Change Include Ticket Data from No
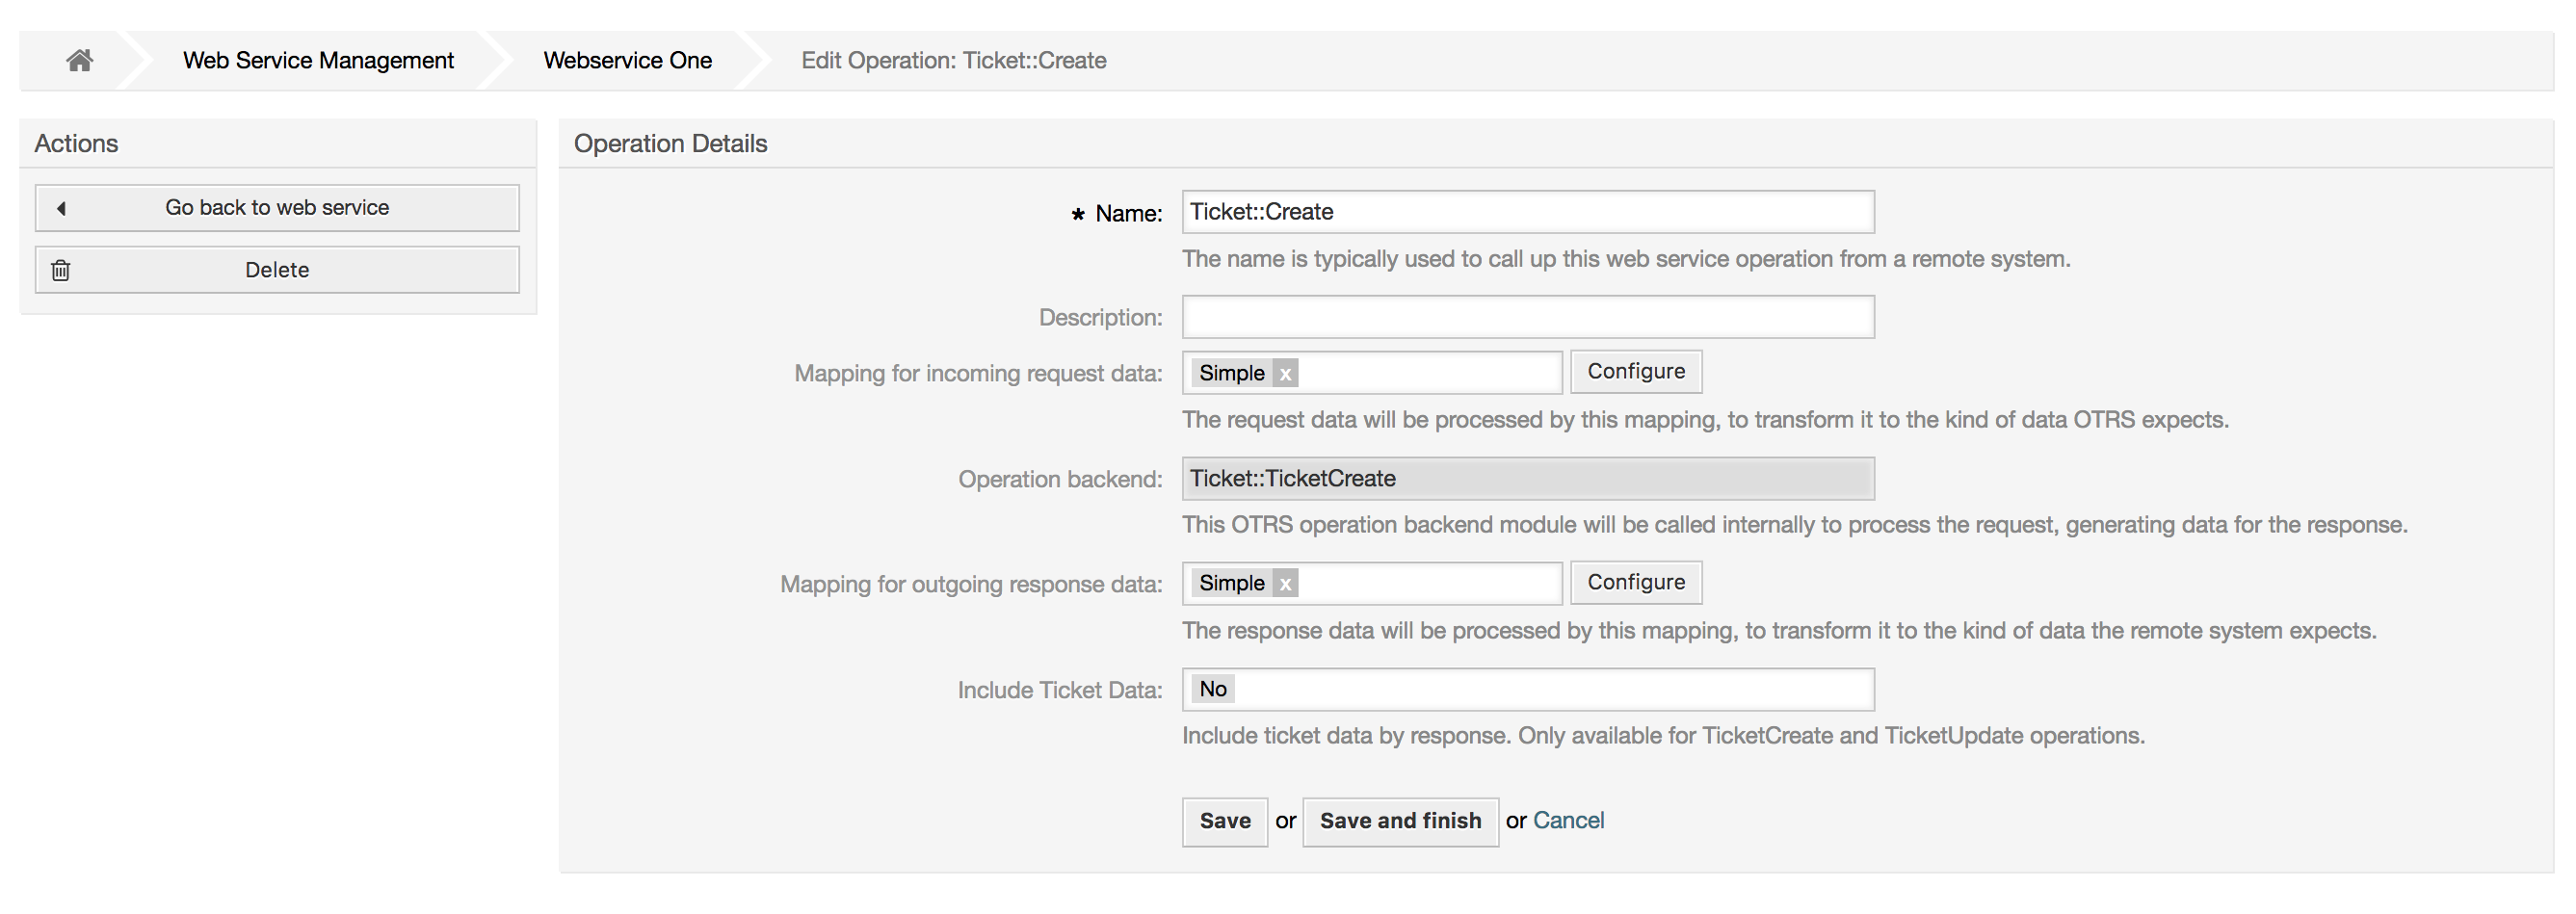 1527,689
